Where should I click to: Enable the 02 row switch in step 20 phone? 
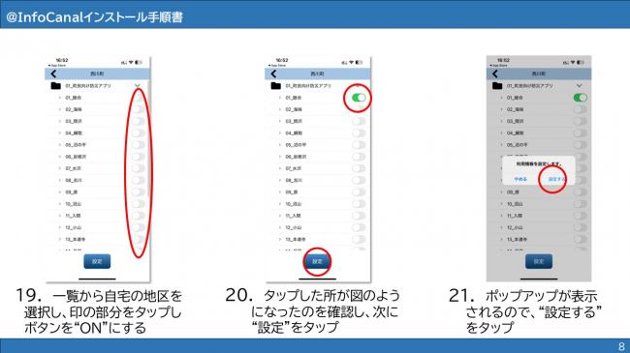coord(359,109)
